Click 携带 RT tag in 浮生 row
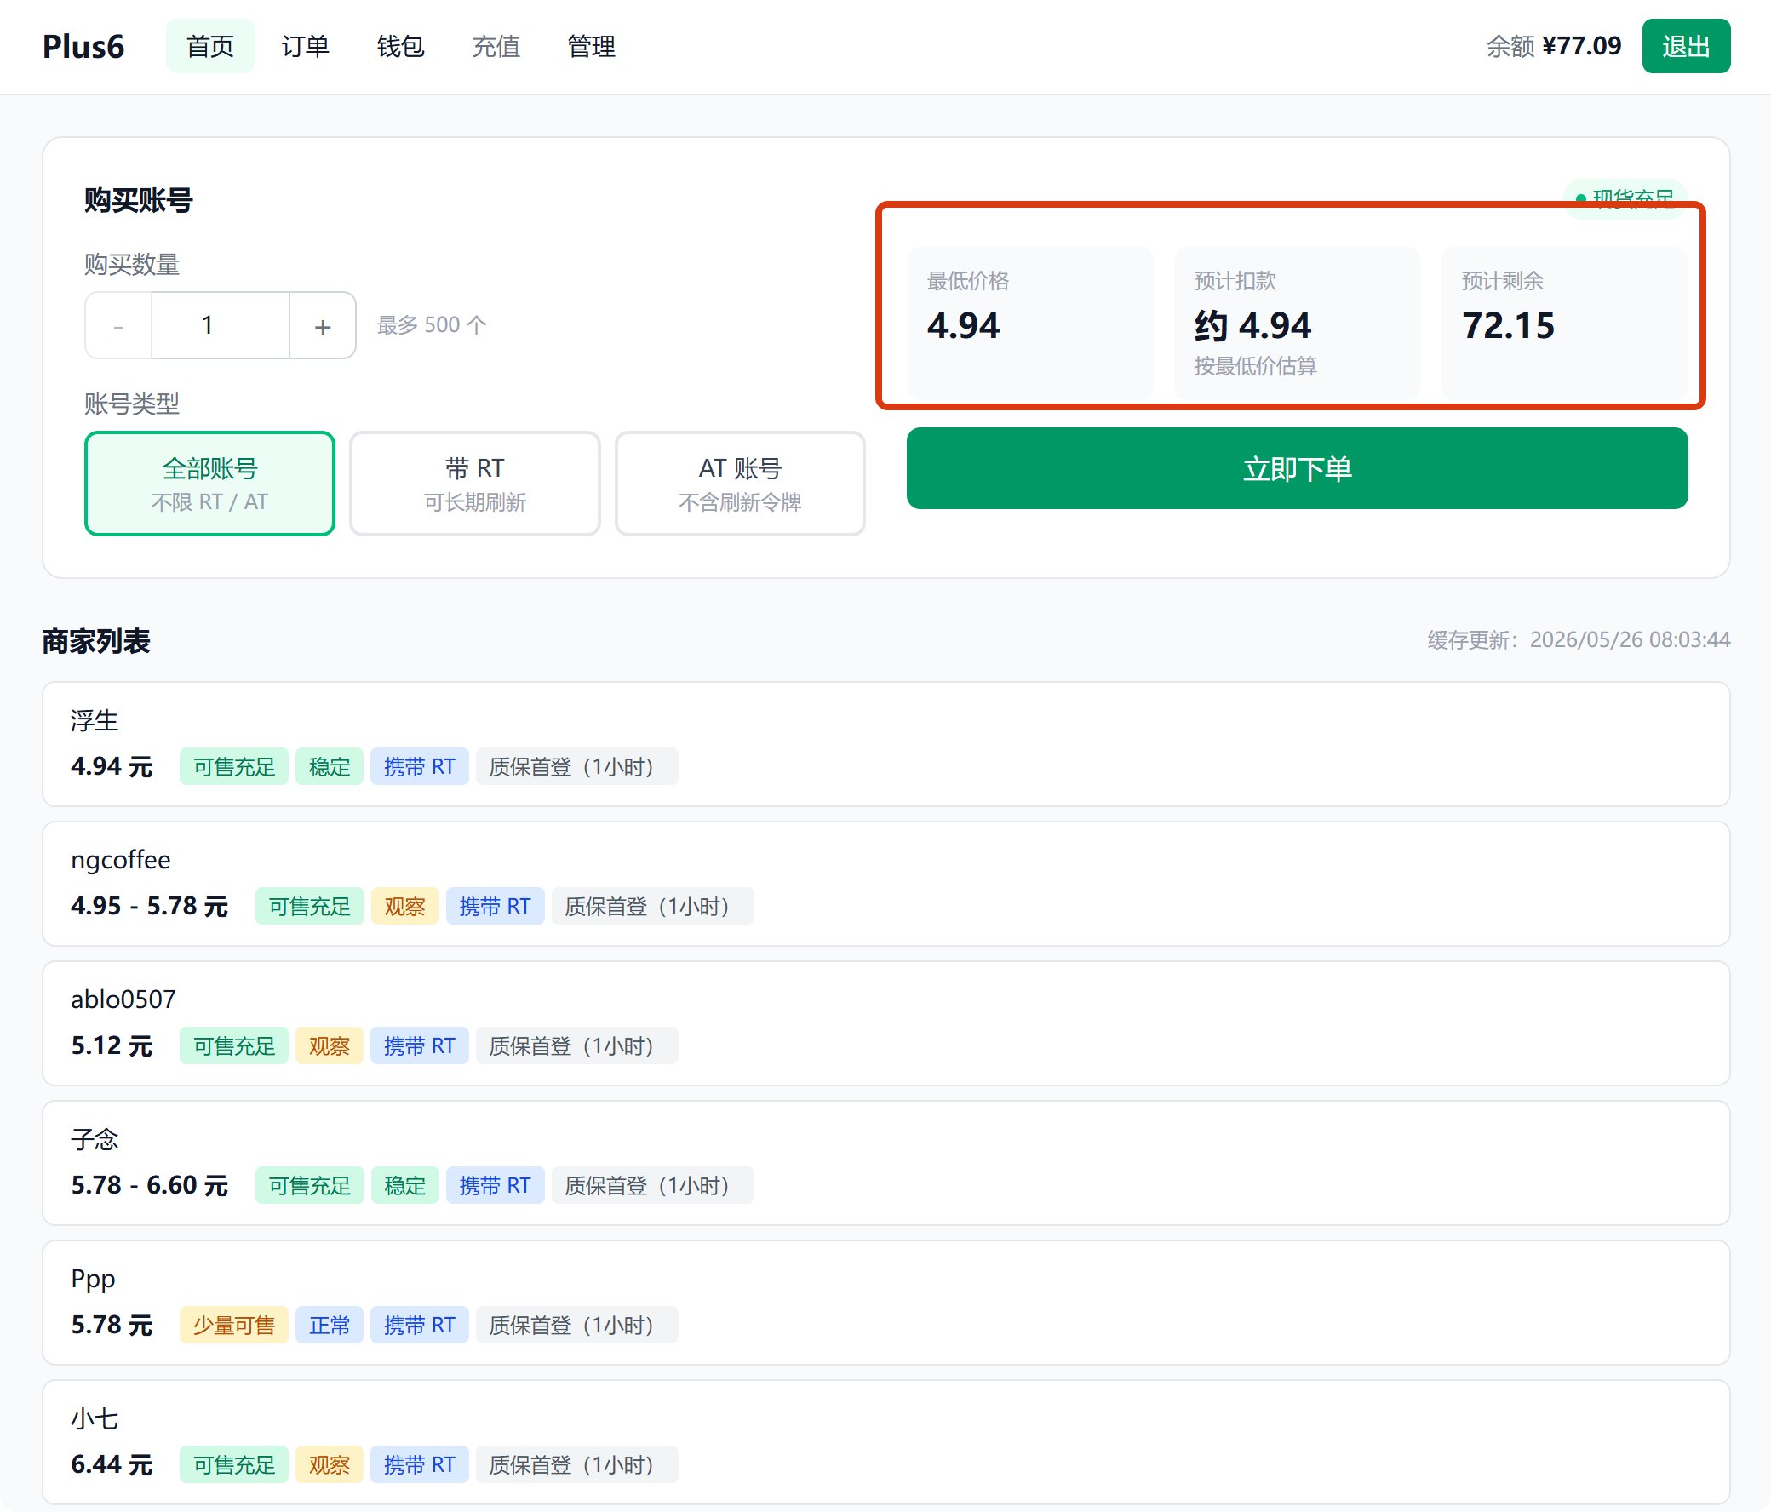 [x=419, y=767]
